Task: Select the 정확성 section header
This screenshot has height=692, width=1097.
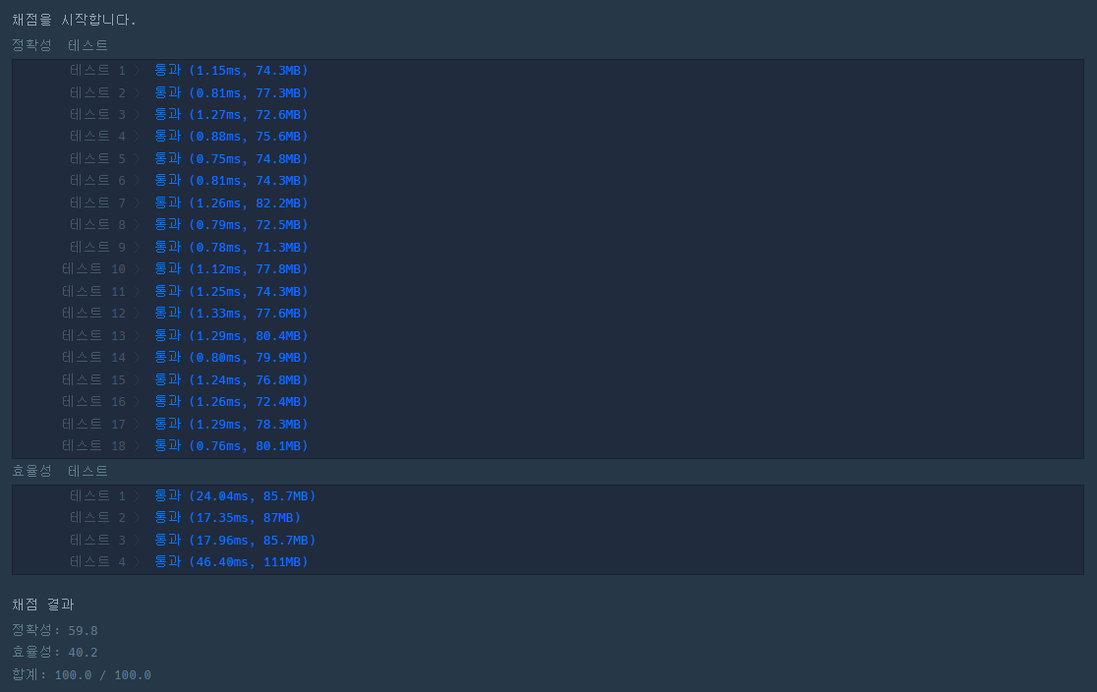Action: tap(31, 44)
